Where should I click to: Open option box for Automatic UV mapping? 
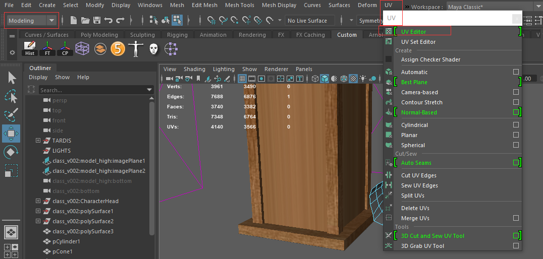click(516, 72)
